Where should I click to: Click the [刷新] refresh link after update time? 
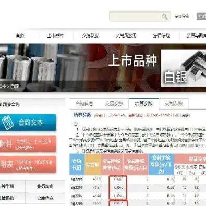[185, 115]
